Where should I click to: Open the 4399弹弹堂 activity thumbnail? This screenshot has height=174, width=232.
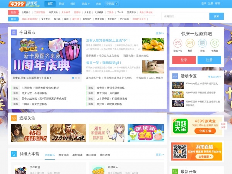pyautogui.click(x=178, y=94)
